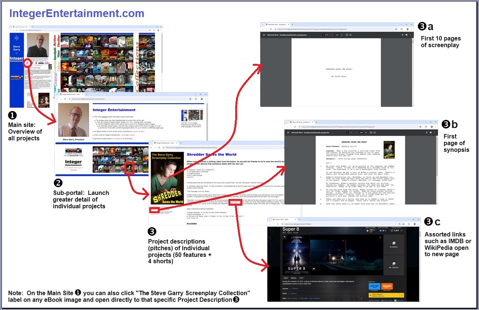Image resolution: width=479 pixels, height=310 pixels.
Task: Open the hamburger sidebar menu in screenplay PDF
Action: click(x=264, y=35)
